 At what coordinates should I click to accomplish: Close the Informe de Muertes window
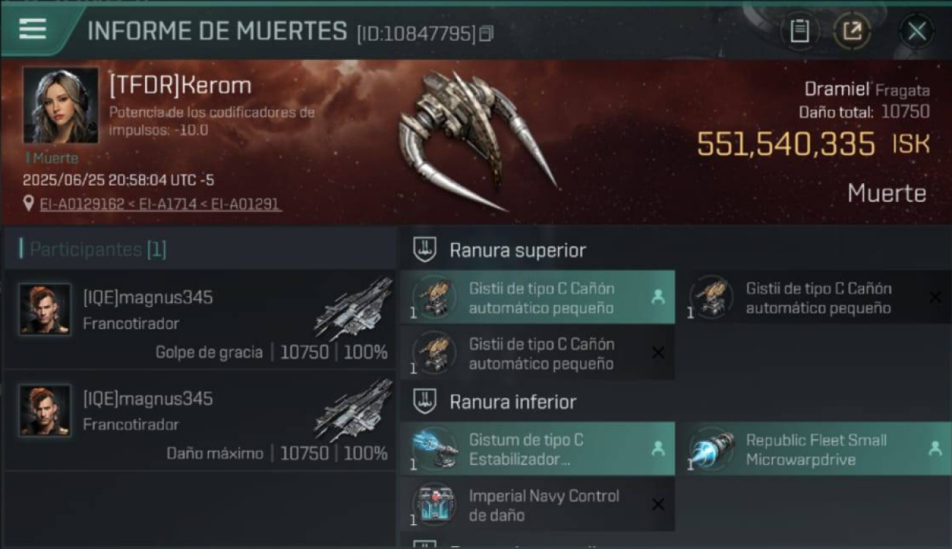pos(917,31)
